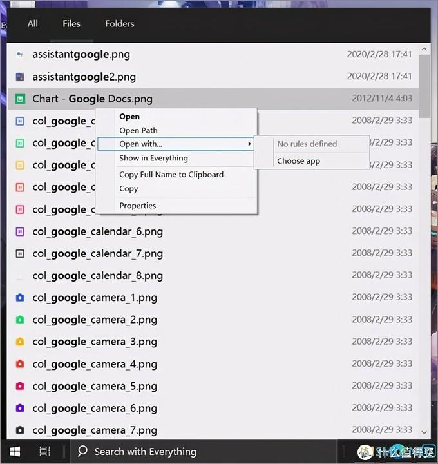The width and height of the screenshot is (438, 464).
Task: Switch to the Files tab
Action: 71,24
